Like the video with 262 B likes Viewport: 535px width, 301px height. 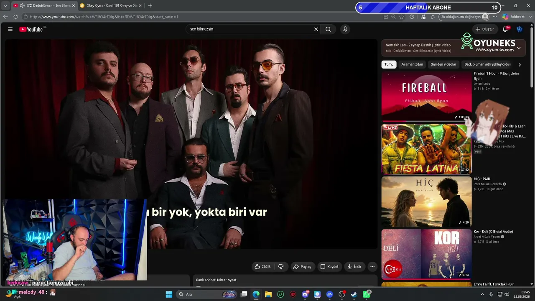[x=263, y=267]
